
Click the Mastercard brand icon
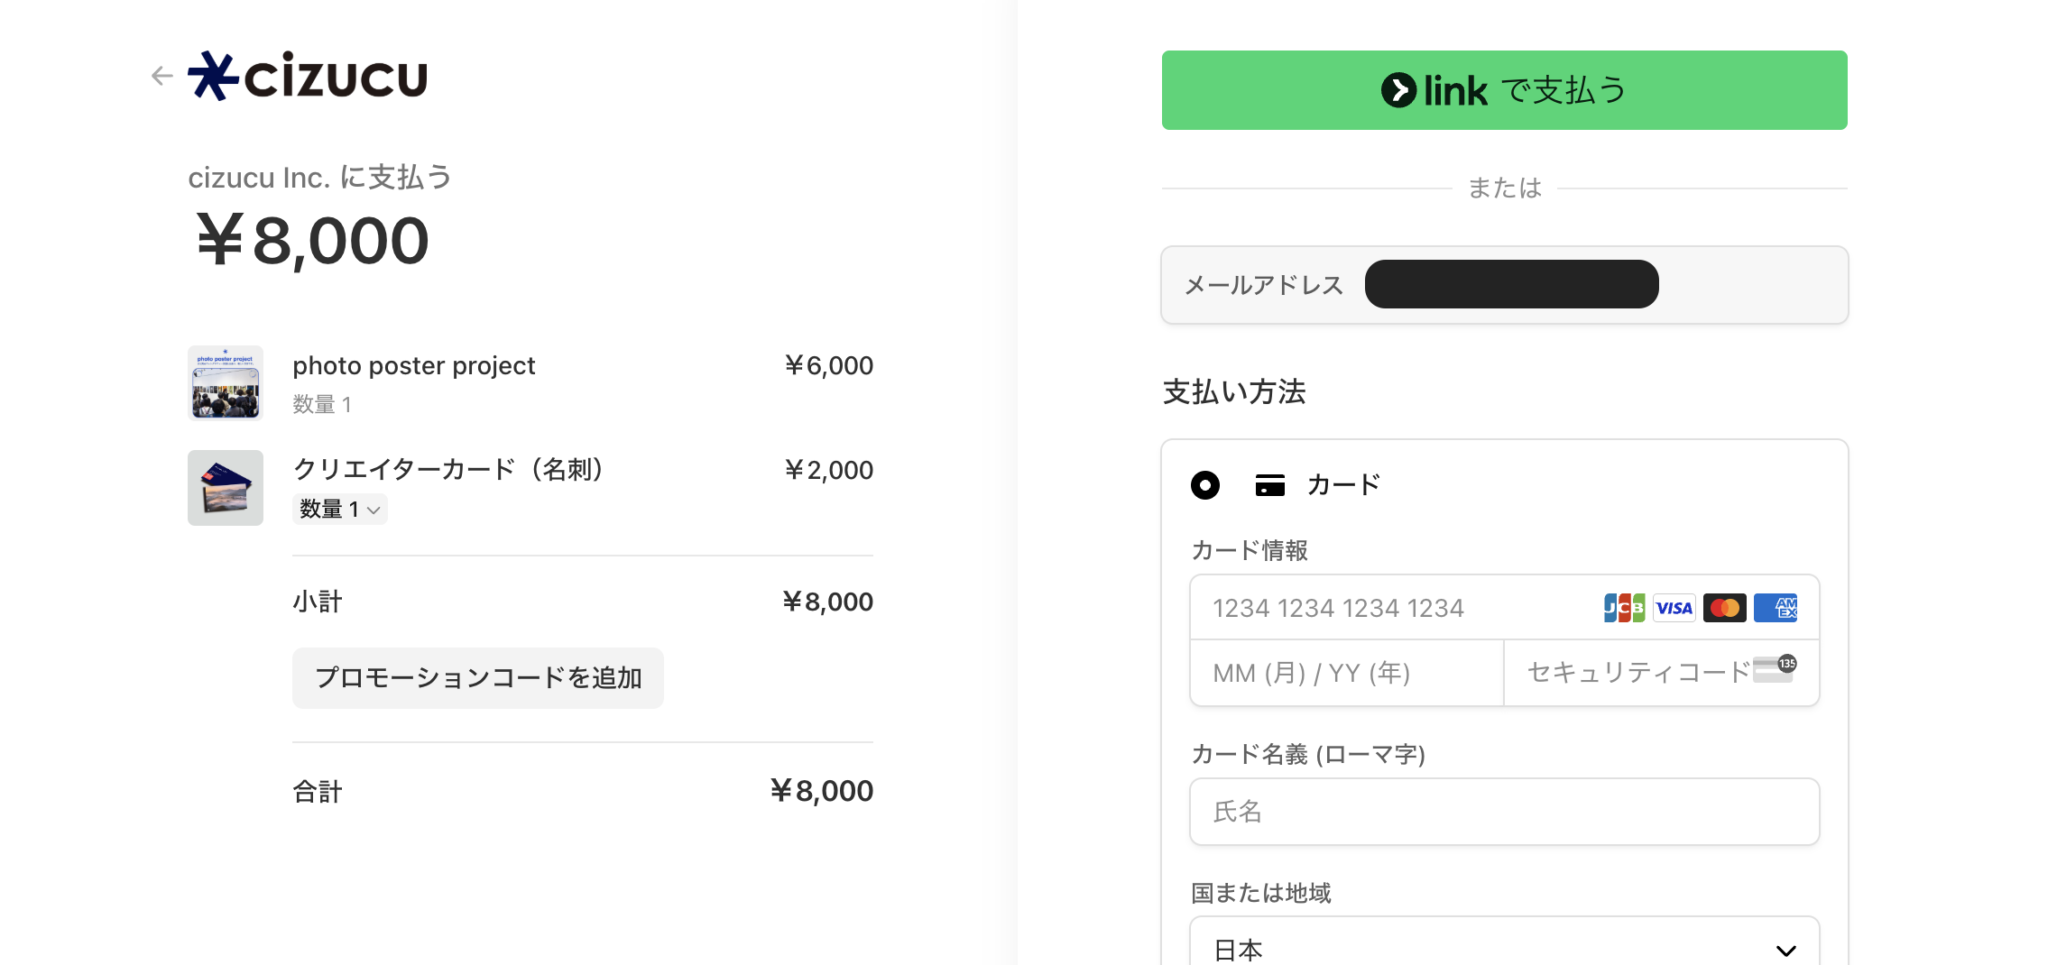(x=1725, y=608)
